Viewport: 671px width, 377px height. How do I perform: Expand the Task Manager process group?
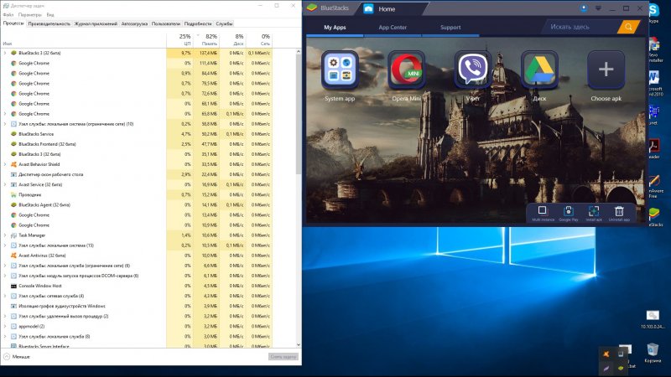pyautogui.click(x=5, y=235)
